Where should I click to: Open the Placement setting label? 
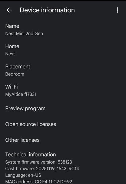coord(18,67)
